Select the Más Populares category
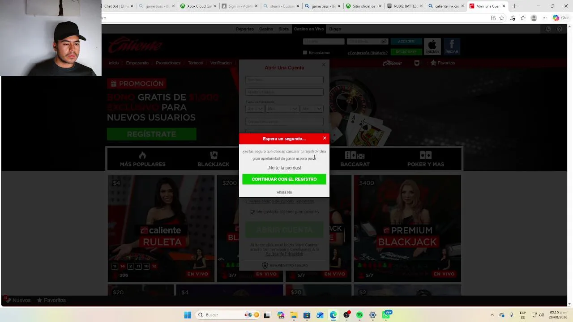 (x=142, y=159)
